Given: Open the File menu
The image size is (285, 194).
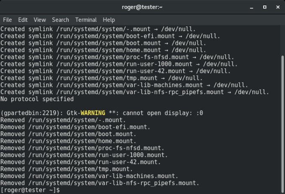Looking at the screenshot, I should [x=7, y=20].
